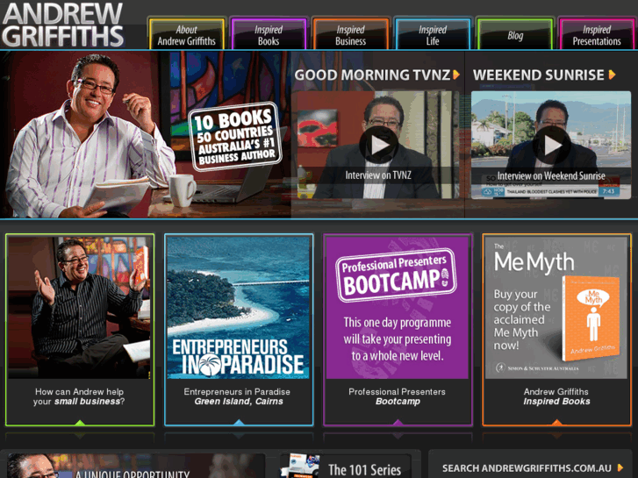Open the small business help photo card

[79, 308]
